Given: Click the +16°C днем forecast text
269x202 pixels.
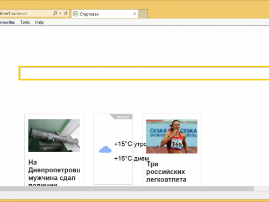Looking at the screenshot, I should click(131, 158).
